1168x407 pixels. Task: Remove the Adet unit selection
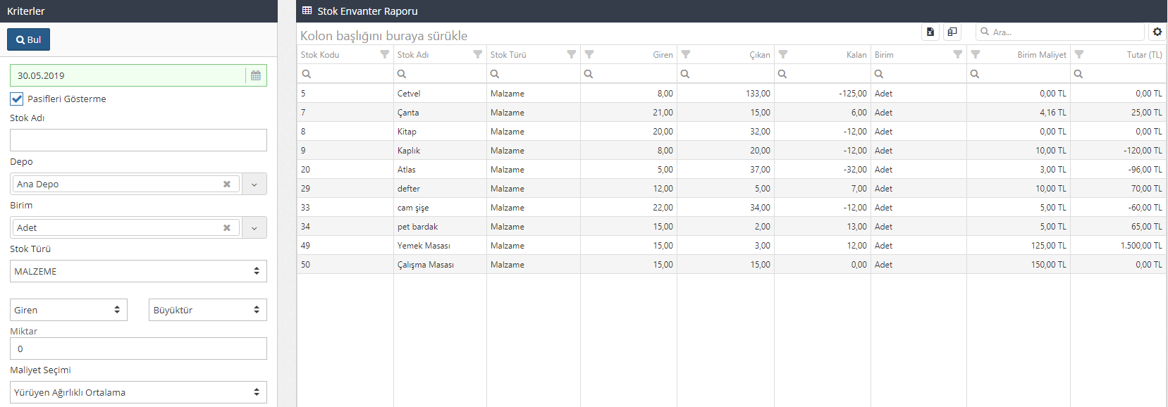click(227, 228)
